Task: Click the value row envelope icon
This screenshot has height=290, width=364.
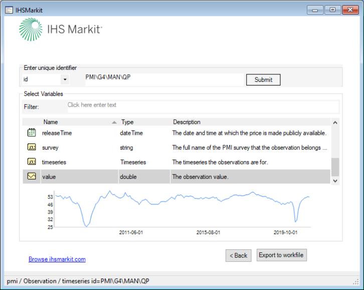Action: click(31, 177)
